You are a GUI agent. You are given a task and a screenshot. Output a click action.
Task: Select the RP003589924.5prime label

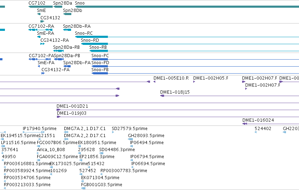coord(27,171)
